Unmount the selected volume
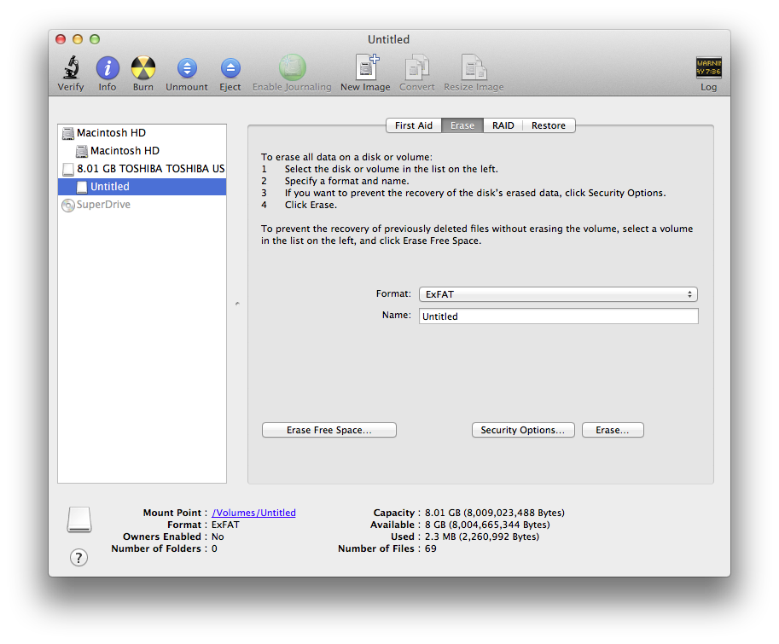Screen dimensions: 779x644 (187, 68)
